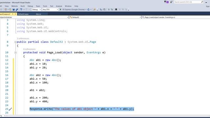The height and width of the screenshot is (118, 210).
Task: Open the Test menu
Action: tap(52, 6)
